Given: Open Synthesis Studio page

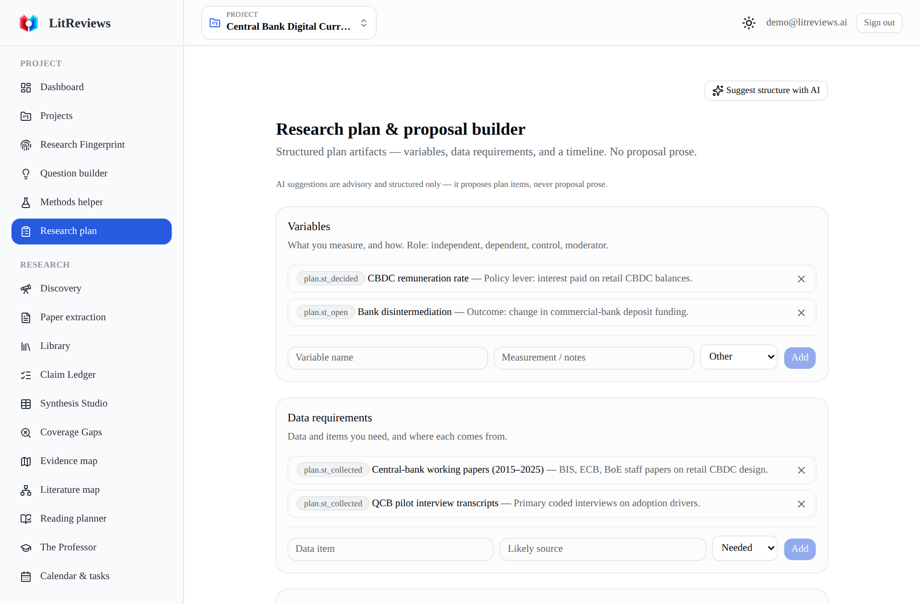Looking at the screenshot, I should [92, 404].
